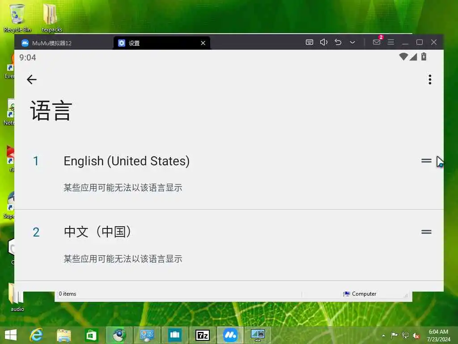Open the three-dot overflow menu

tap(430, 79)
